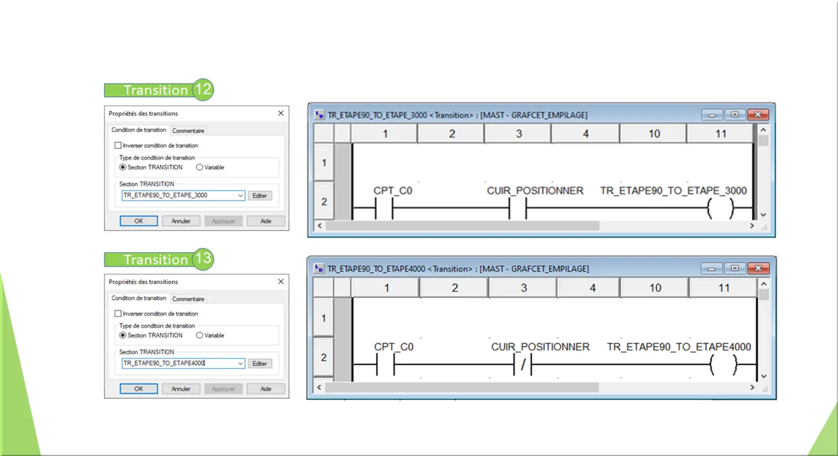The height and width of the screenshot is (456, 838).
Task: Select column 4 header in ETAPE_3000 editor
Action: 586,134
